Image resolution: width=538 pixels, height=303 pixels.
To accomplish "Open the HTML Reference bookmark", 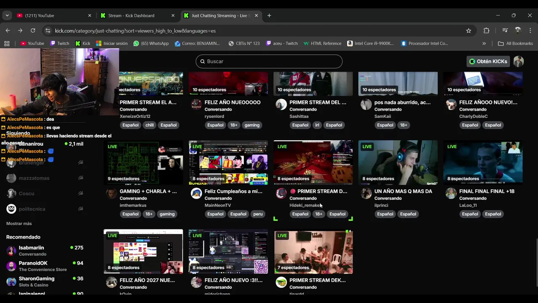I will coord(322,43).
